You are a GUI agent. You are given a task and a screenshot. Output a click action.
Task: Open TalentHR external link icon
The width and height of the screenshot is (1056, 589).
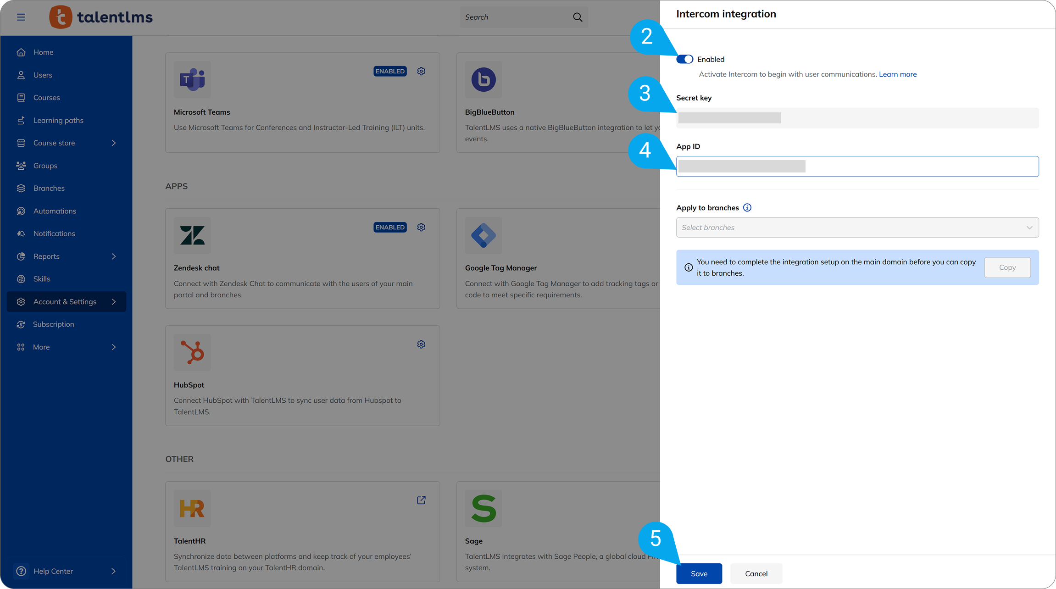coord(421,500)
